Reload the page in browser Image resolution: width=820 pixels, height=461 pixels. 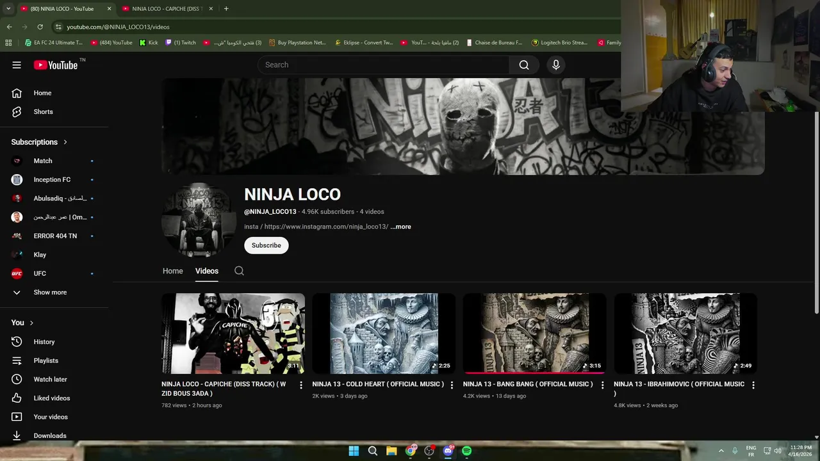tap(40, 27)
